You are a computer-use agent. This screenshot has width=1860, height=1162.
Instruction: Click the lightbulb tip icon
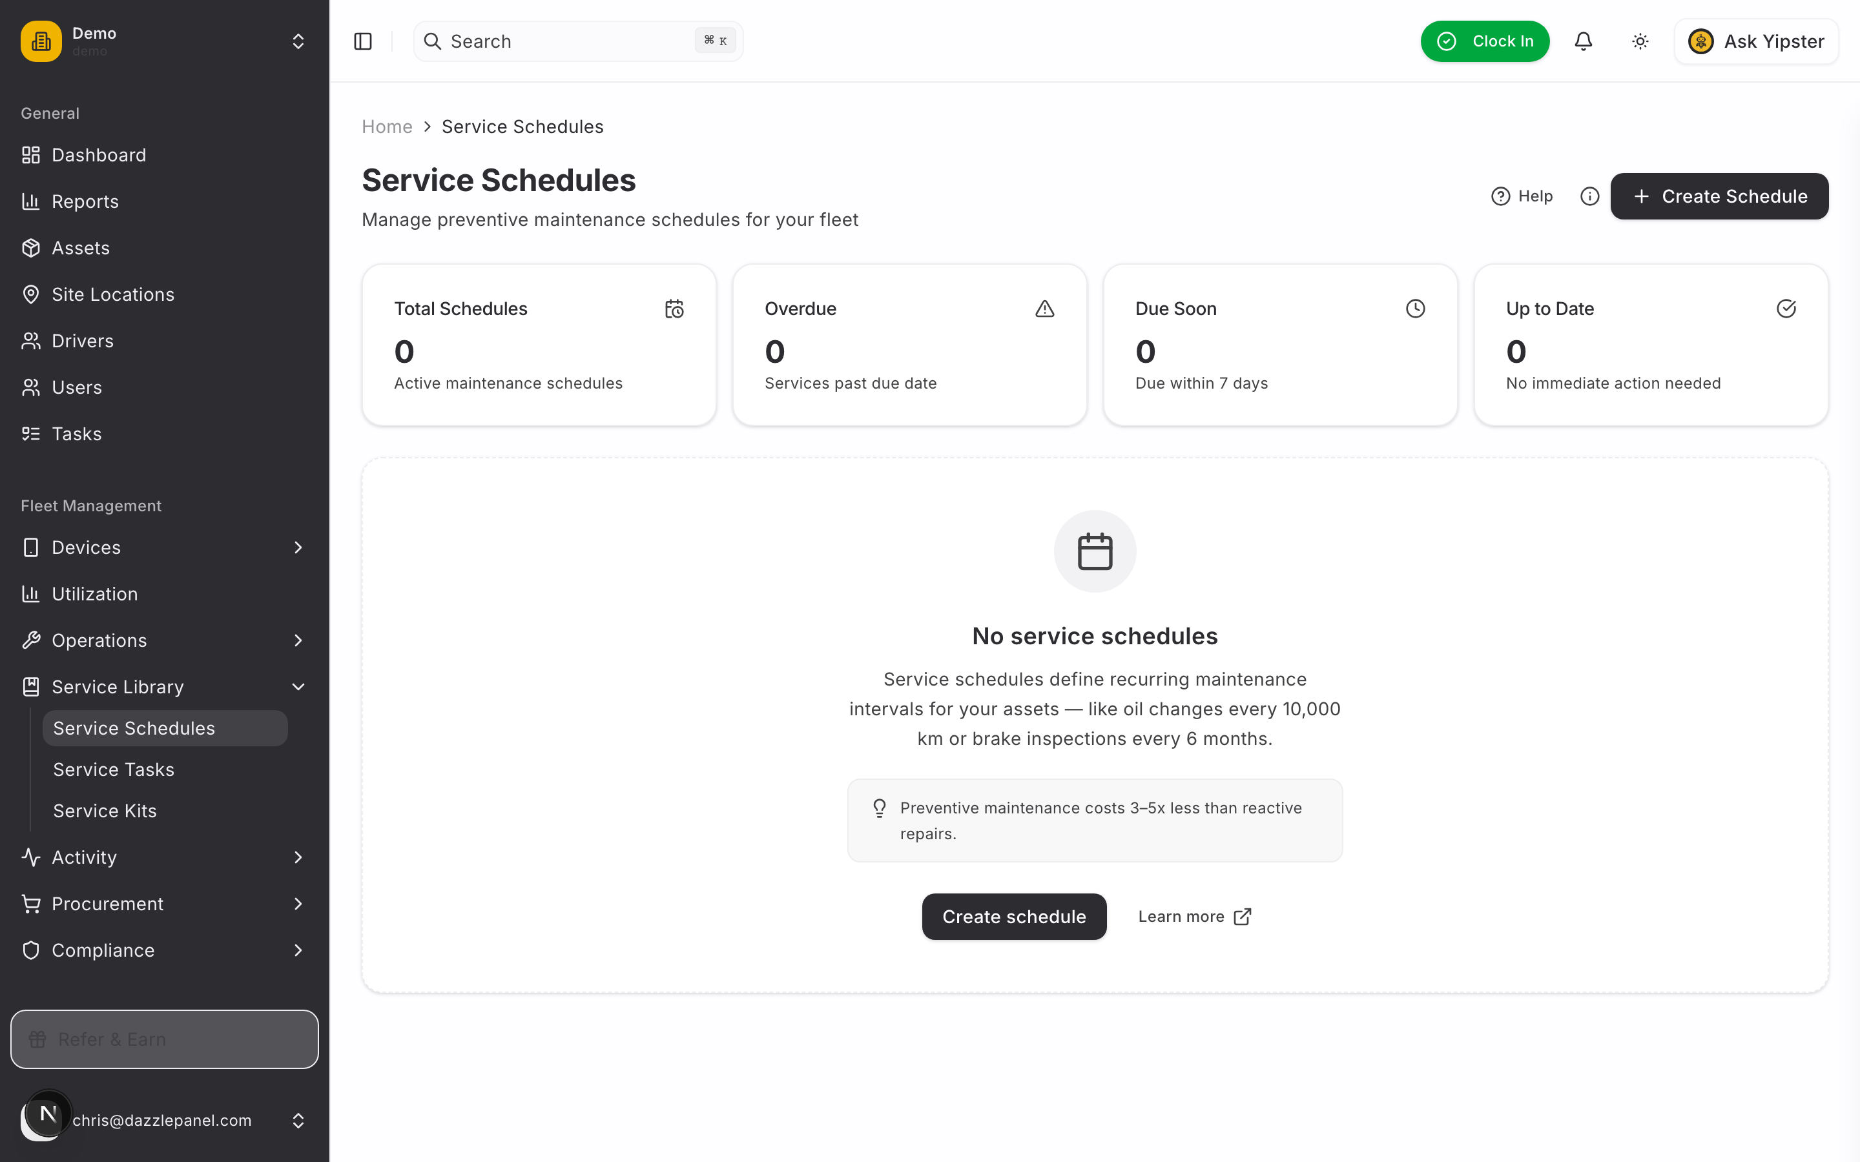879,808
